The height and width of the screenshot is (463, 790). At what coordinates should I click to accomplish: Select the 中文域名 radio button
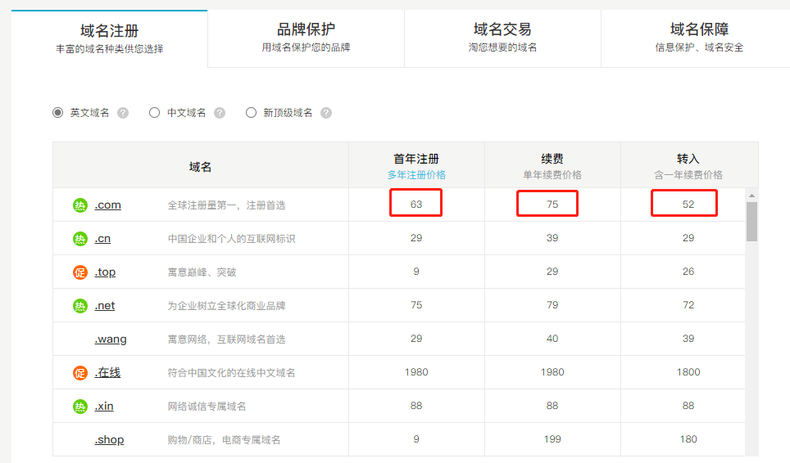click(x=154, y=113)
